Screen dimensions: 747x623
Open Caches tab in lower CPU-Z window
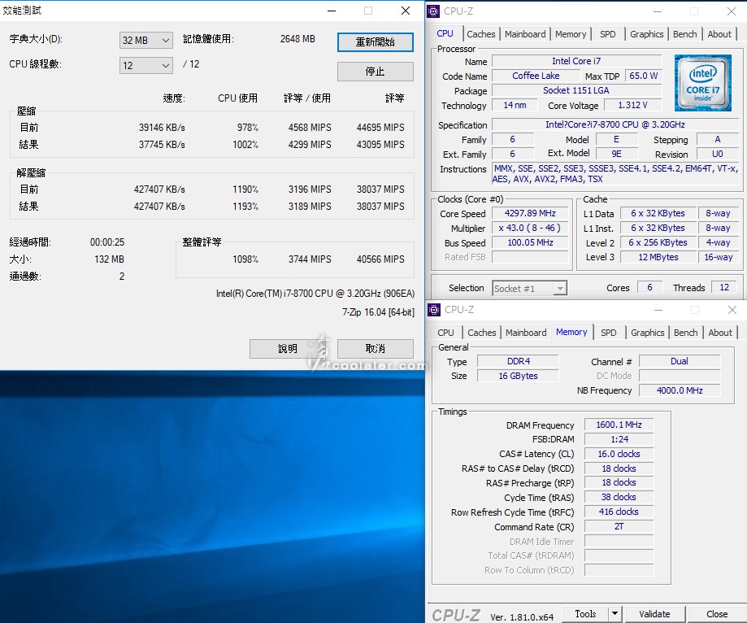482,333
